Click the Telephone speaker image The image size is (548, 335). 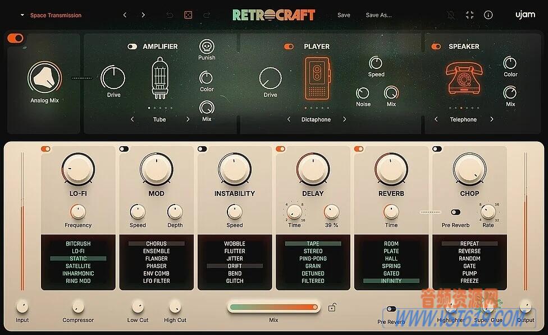(x=464, y=78)
